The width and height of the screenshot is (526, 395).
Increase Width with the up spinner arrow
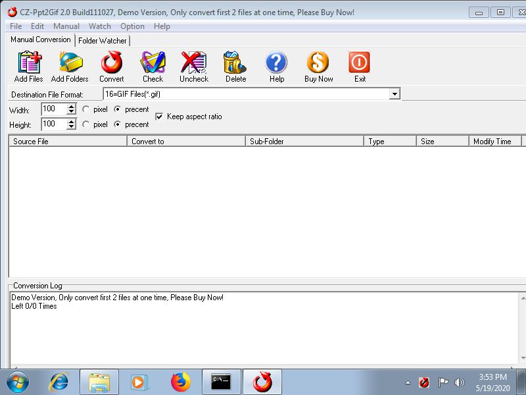[x=71, y=107]
